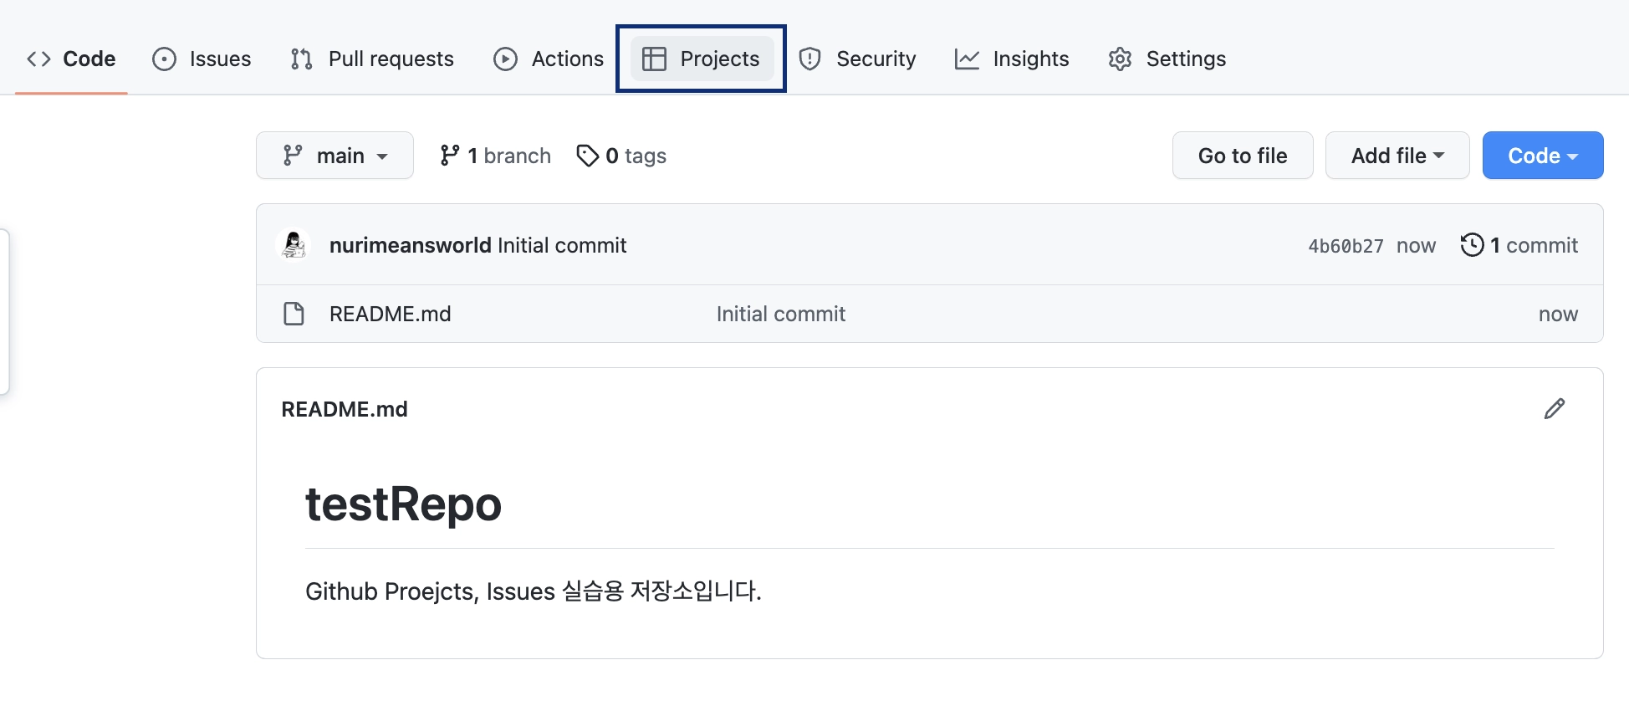Image resolution: width=1629 pixels, height=701 pixels.
Task: Click the Security shield icon
Action: (809, 59)
